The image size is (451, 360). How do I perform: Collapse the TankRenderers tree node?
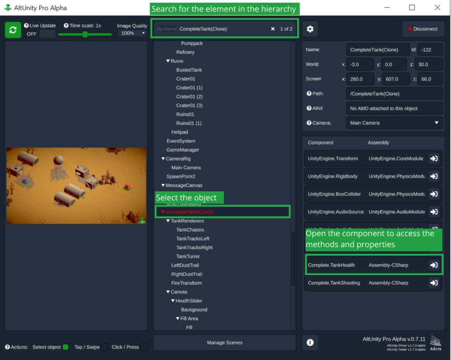[x=168, y=221]
